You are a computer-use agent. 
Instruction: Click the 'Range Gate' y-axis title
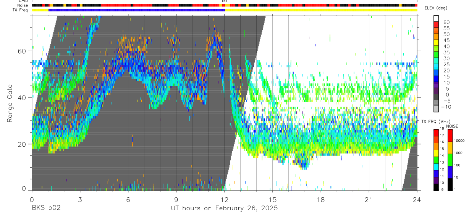tap(10, 103)
